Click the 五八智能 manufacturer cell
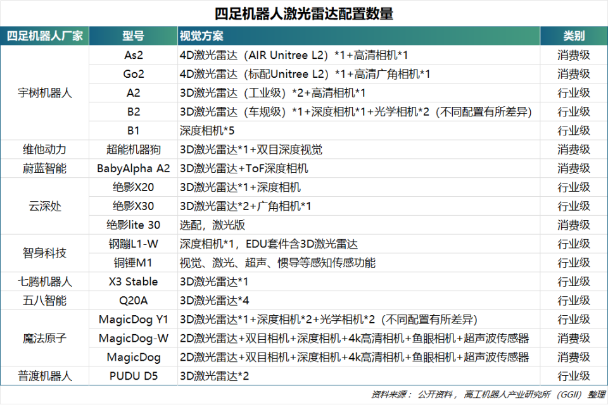 44,301
